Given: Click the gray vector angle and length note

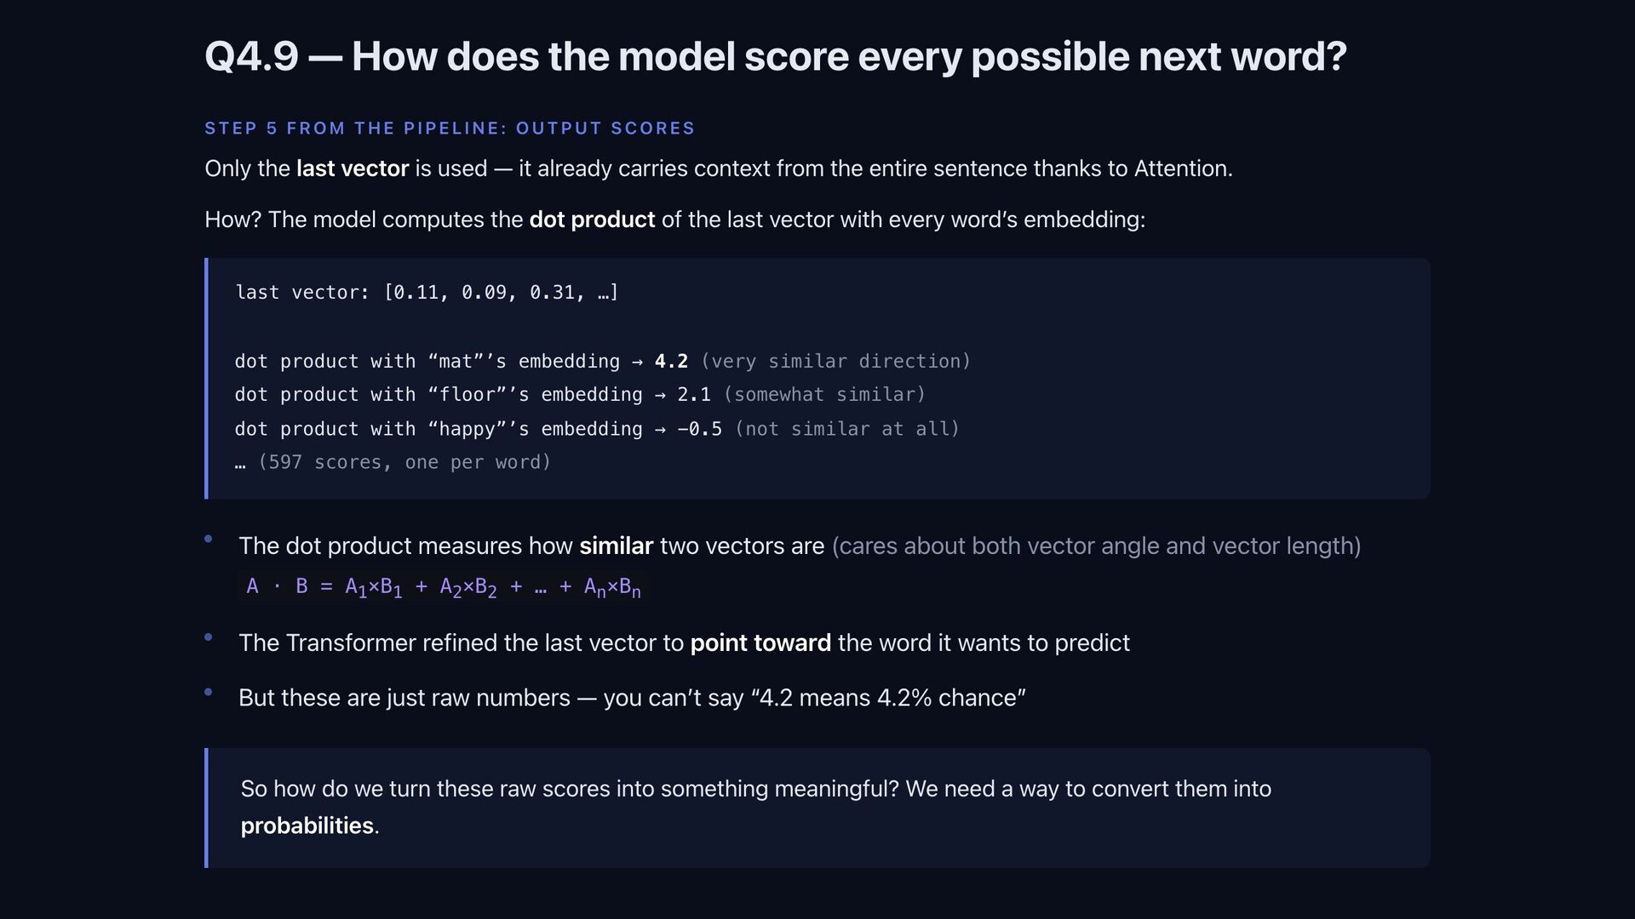Looking at the screenshot, I should (x=1096, y=546).
